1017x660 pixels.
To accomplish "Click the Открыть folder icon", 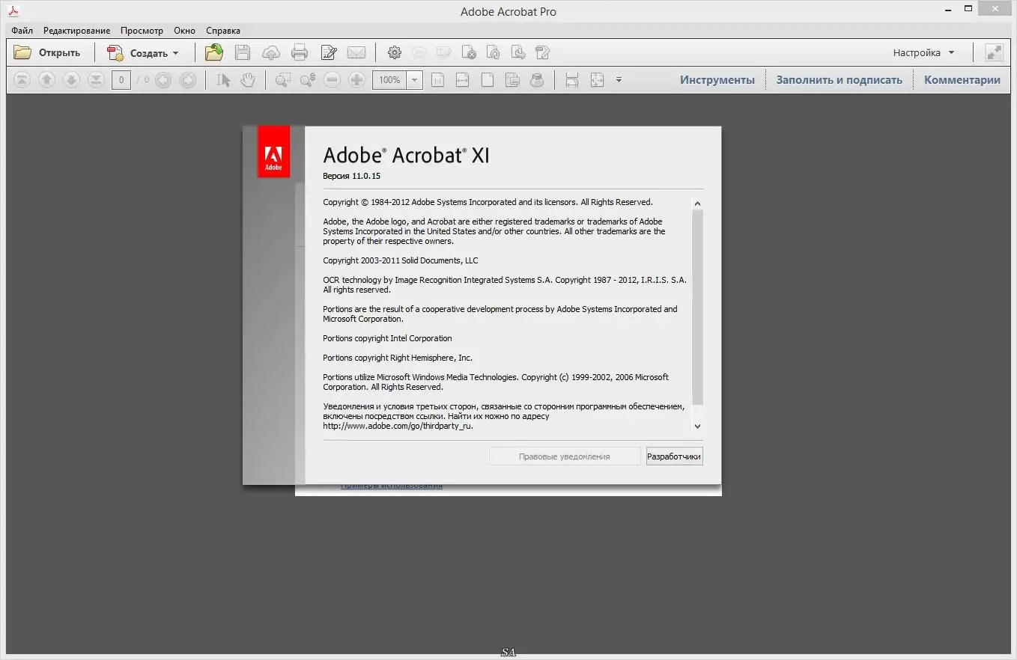I will pyautogui.click(x=22, y=52).
